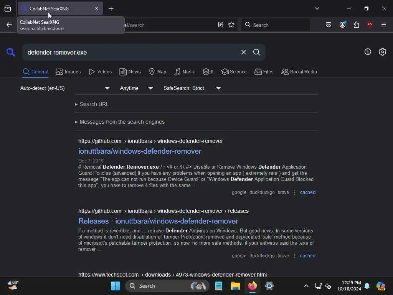Open Notepad from the taskbar
The width and height of the screenshot is (393, 295).
218,286
